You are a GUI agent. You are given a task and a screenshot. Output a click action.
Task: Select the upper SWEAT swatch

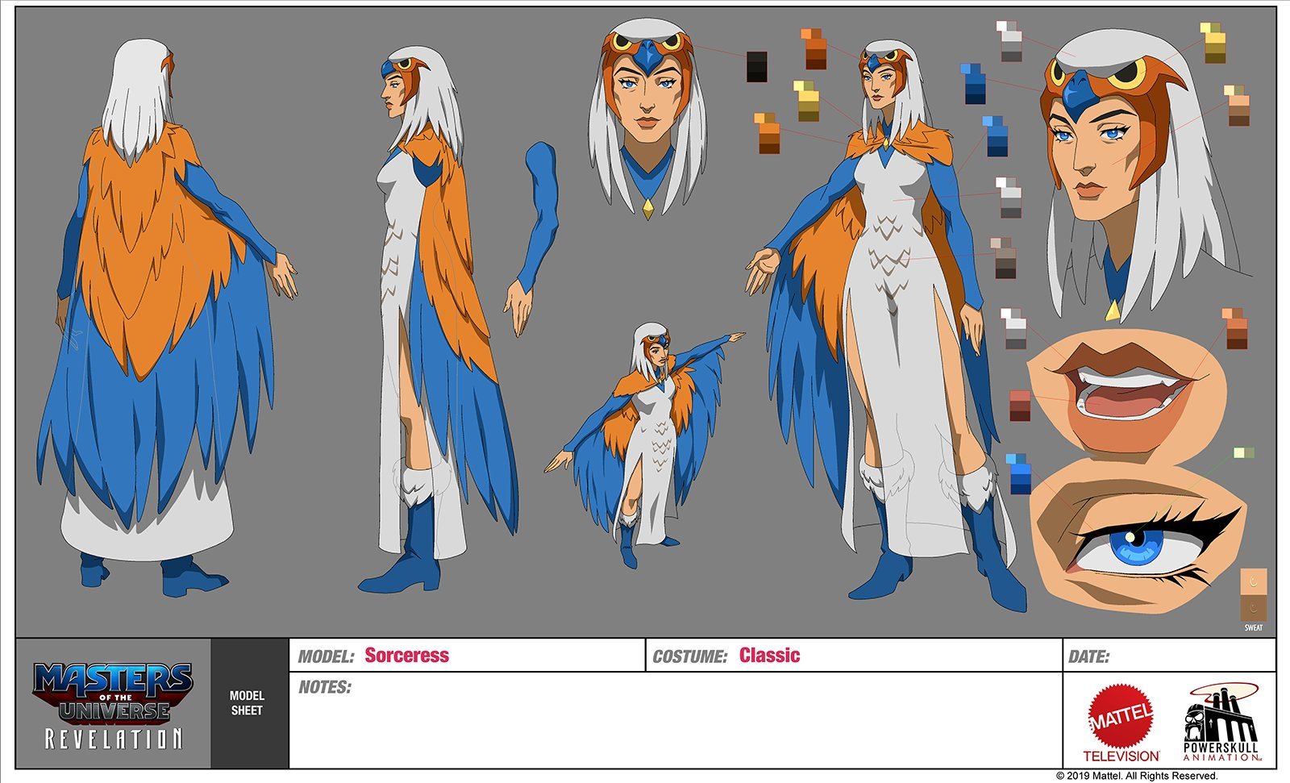click(1254, 581)
